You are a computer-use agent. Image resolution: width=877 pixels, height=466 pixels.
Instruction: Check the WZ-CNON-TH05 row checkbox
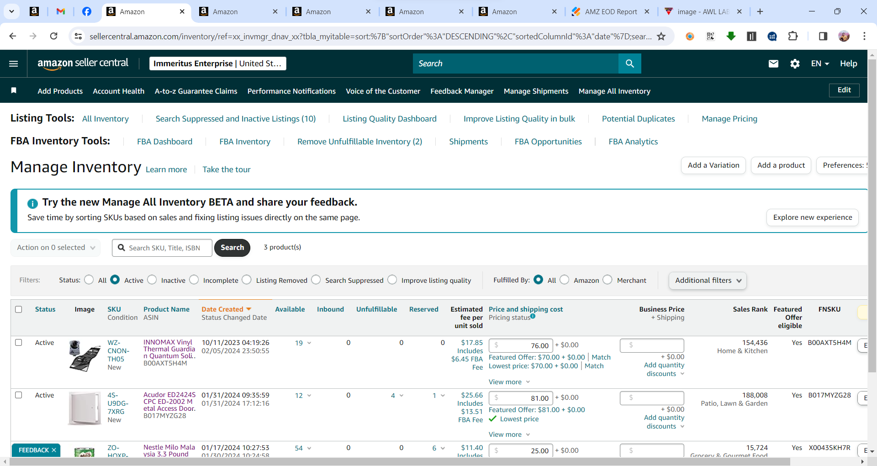[x=19, y=343]
